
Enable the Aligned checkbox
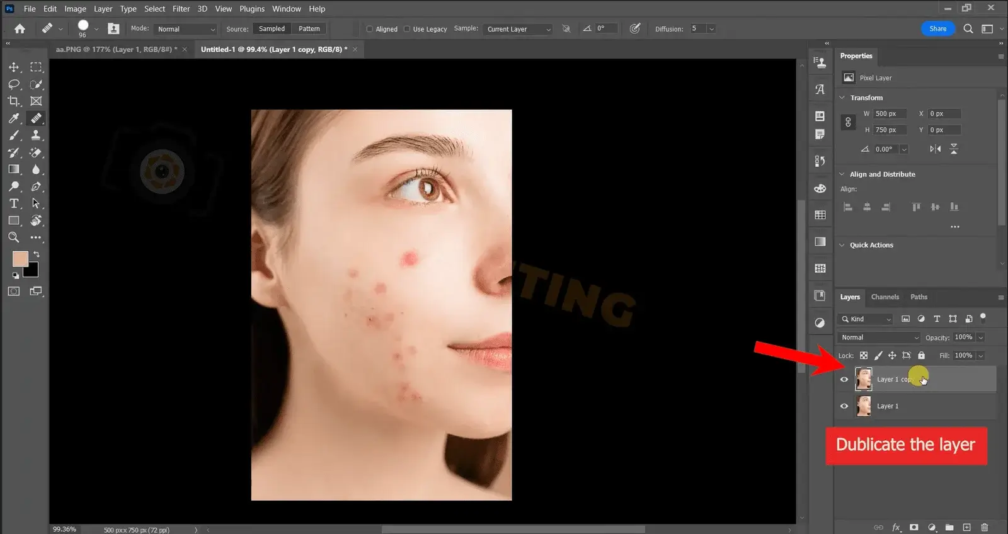tap(370, 29)
